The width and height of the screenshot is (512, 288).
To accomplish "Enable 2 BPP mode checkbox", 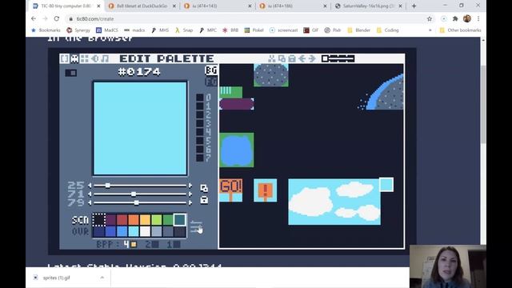I will 155,244.
